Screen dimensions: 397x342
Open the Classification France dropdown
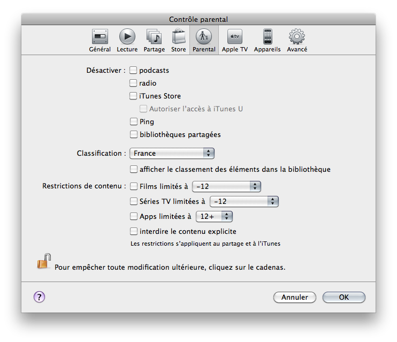172,154
